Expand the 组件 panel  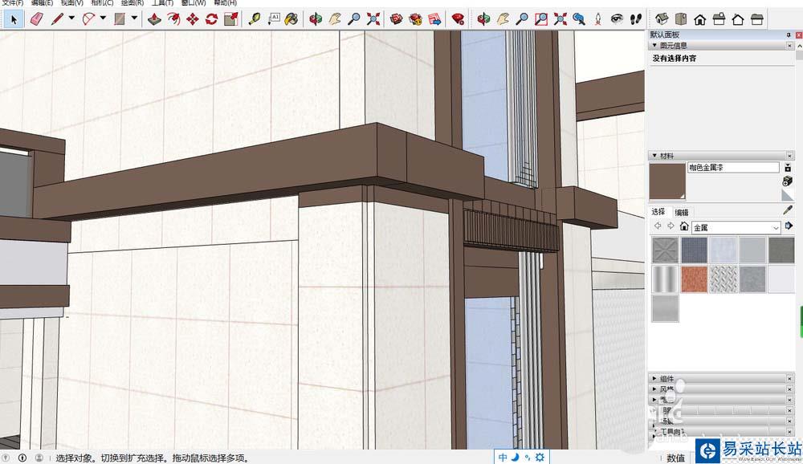[654, 378]
